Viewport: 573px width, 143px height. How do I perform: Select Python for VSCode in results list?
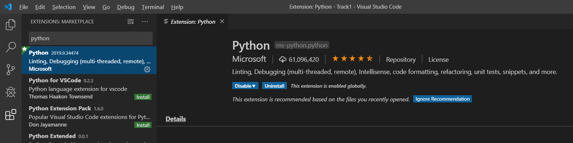89,88
